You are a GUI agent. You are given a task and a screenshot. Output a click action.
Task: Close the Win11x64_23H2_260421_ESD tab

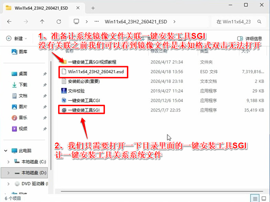coord(78,8)
